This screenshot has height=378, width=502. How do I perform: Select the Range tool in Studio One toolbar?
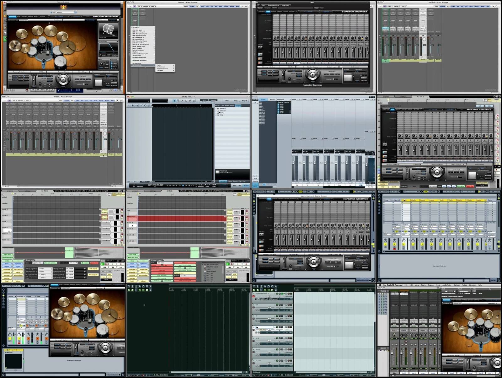178,101
